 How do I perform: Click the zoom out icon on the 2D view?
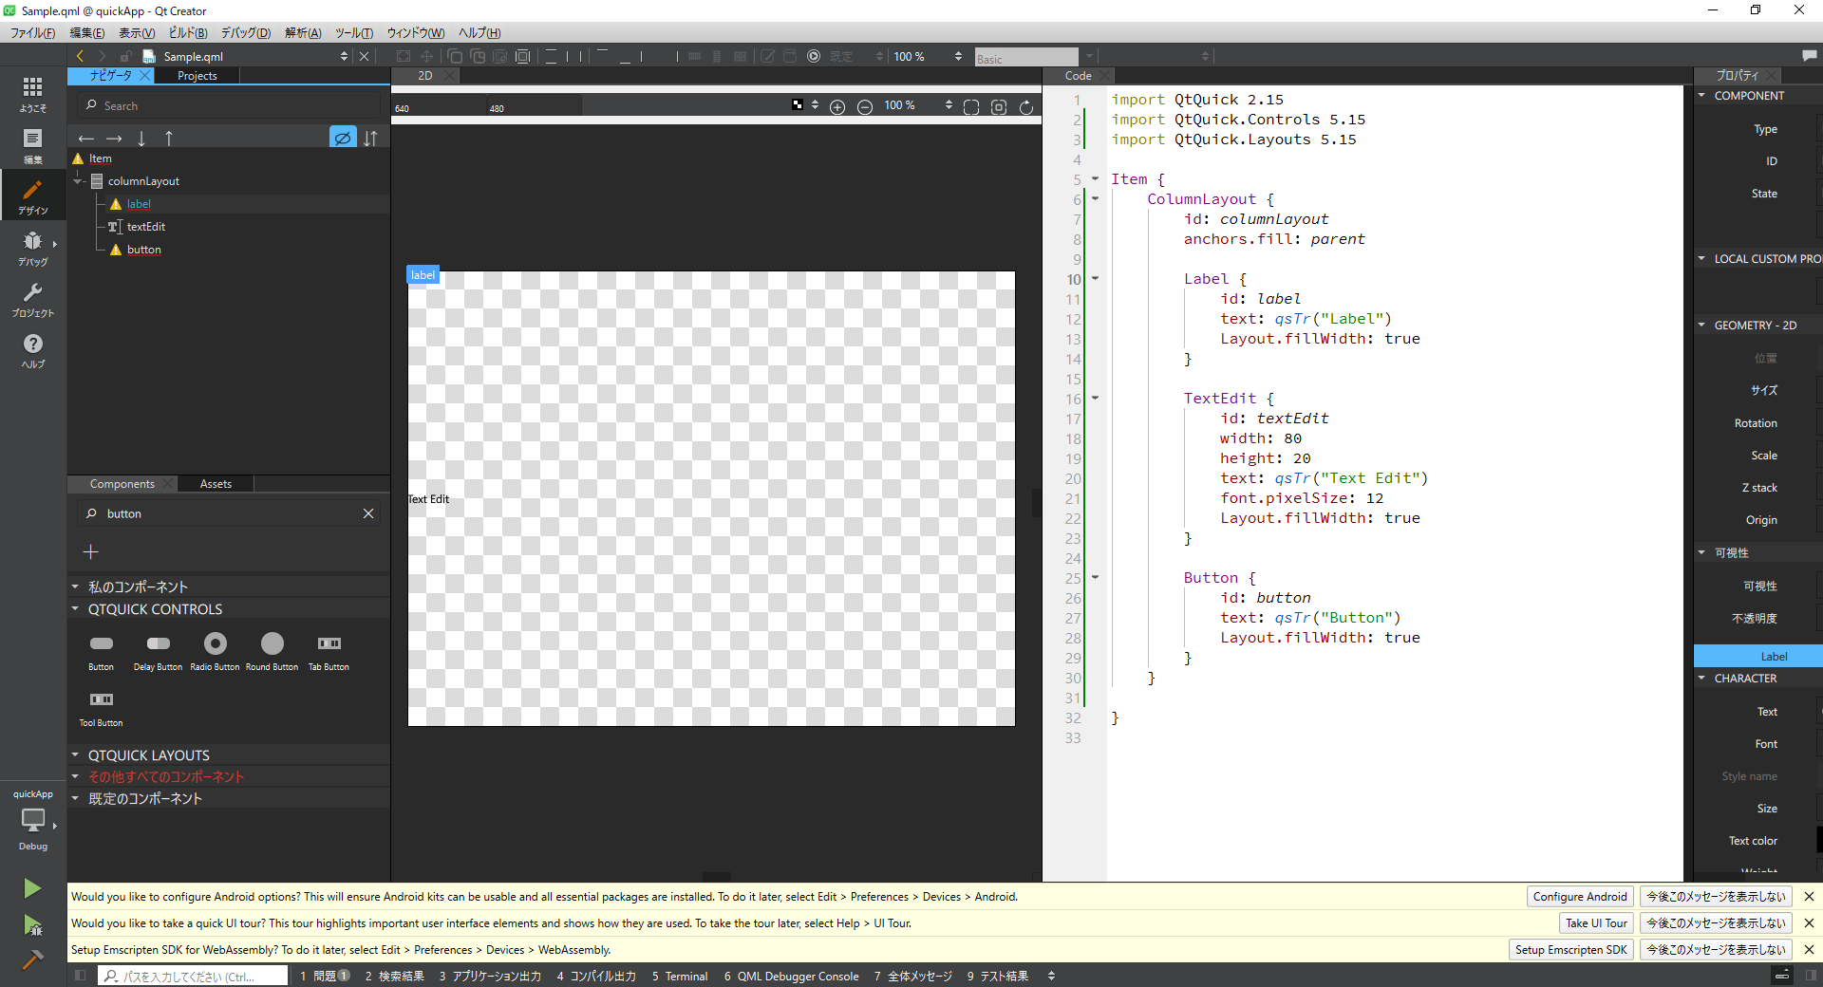(865, 107)
